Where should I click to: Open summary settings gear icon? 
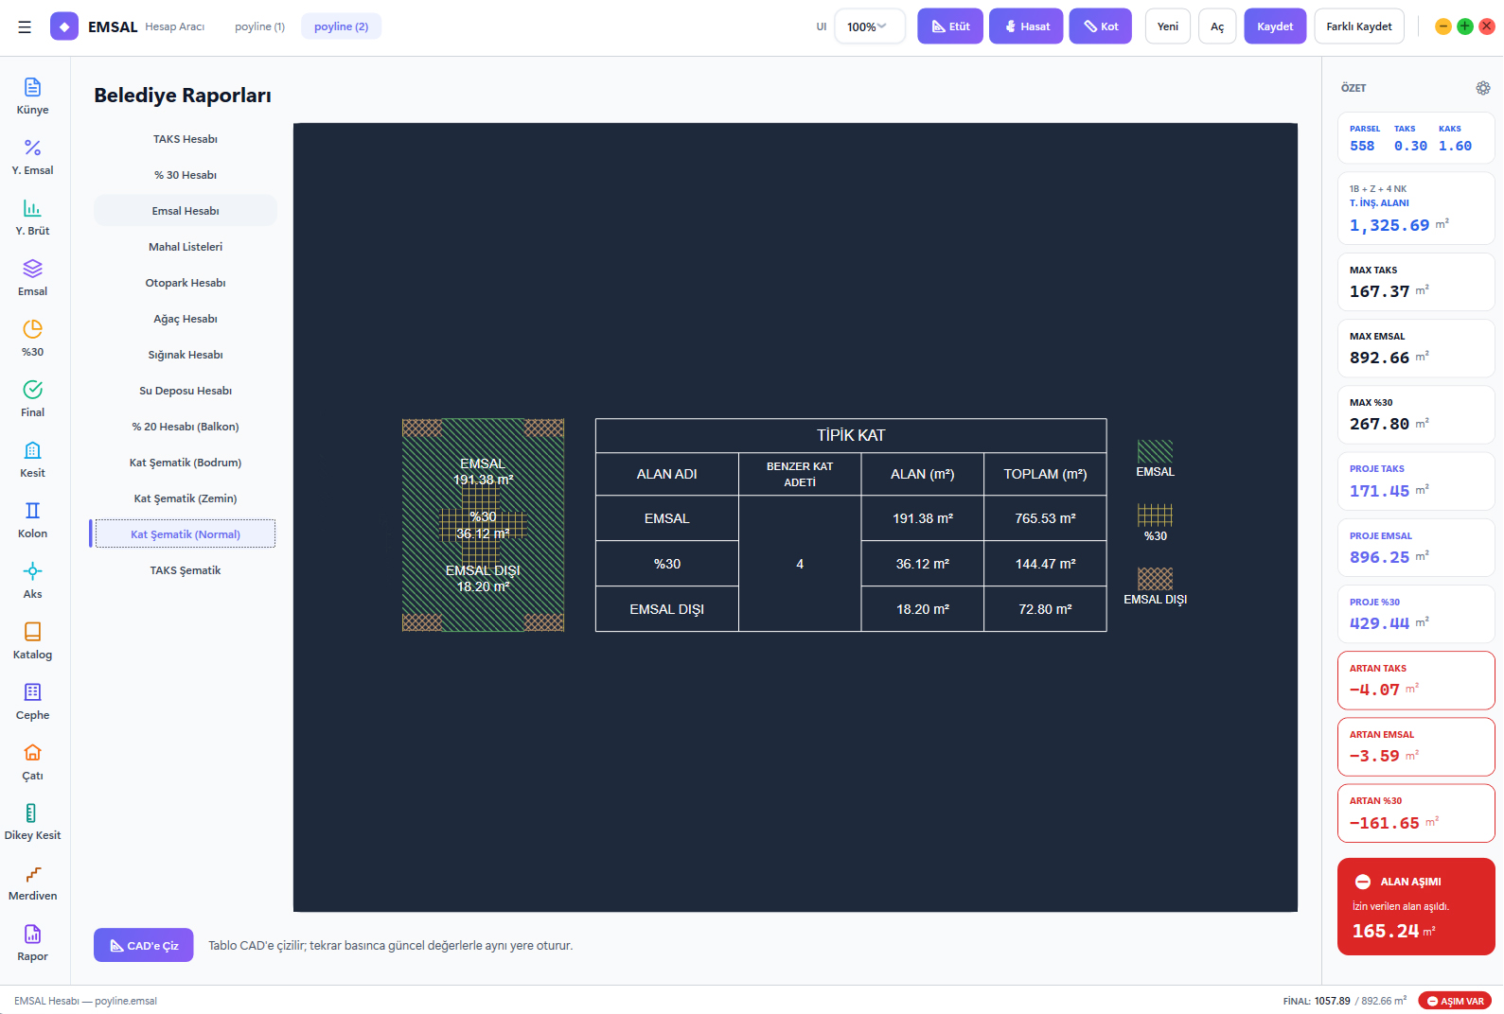pos(1483,88)
